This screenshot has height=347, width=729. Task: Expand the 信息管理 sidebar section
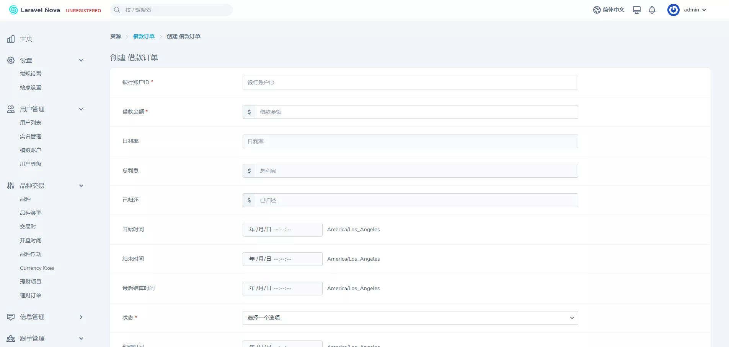[x=81, y=317]
